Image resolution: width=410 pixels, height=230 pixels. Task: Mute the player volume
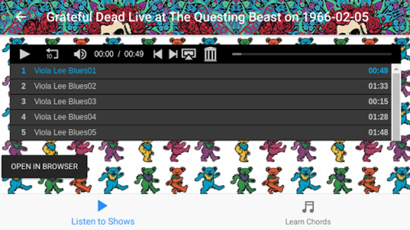pos(80,54)
